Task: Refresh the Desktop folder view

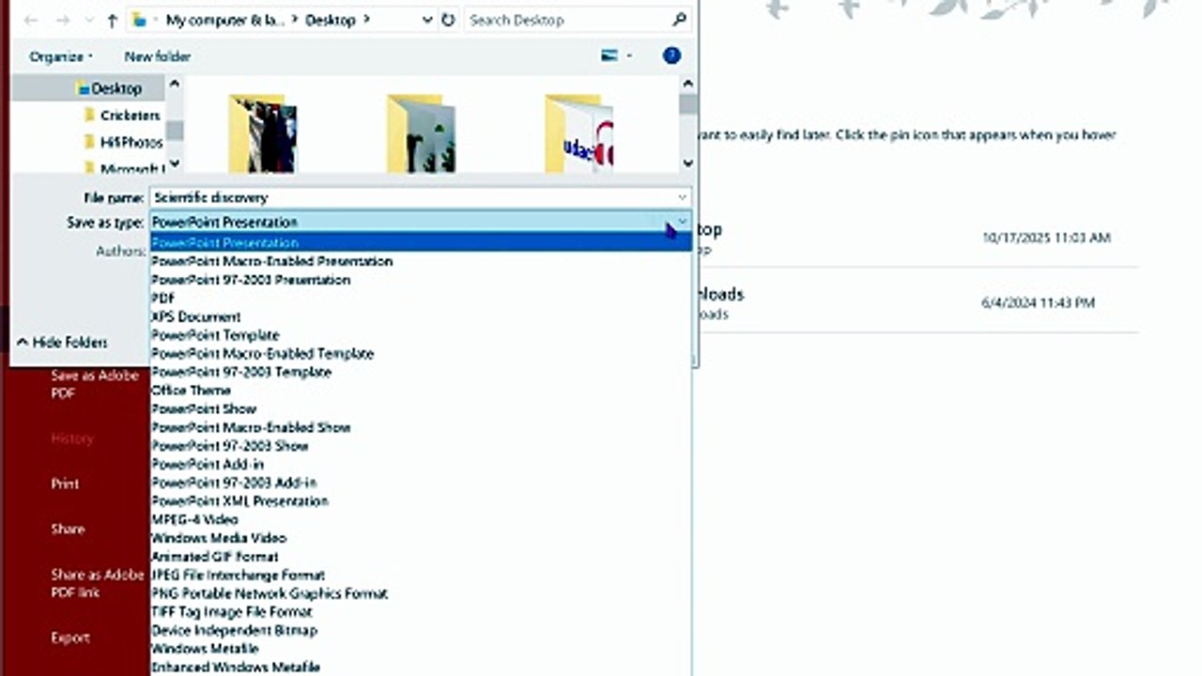Action: [x=448, y=20]
